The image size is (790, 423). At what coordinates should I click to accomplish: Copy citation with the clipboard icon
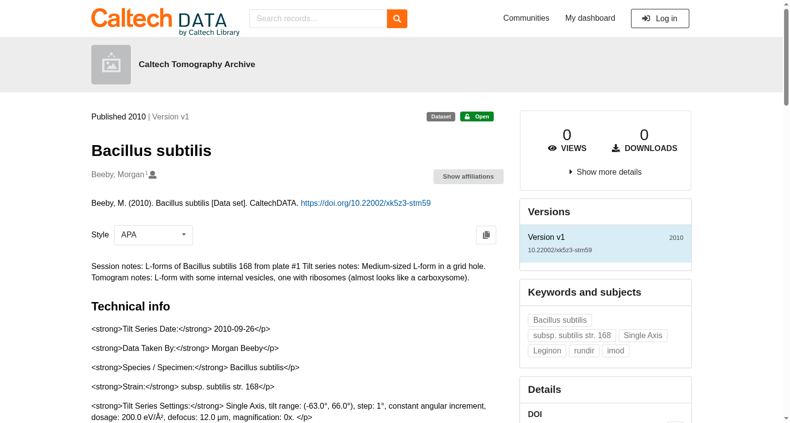(x=486, y=235)
